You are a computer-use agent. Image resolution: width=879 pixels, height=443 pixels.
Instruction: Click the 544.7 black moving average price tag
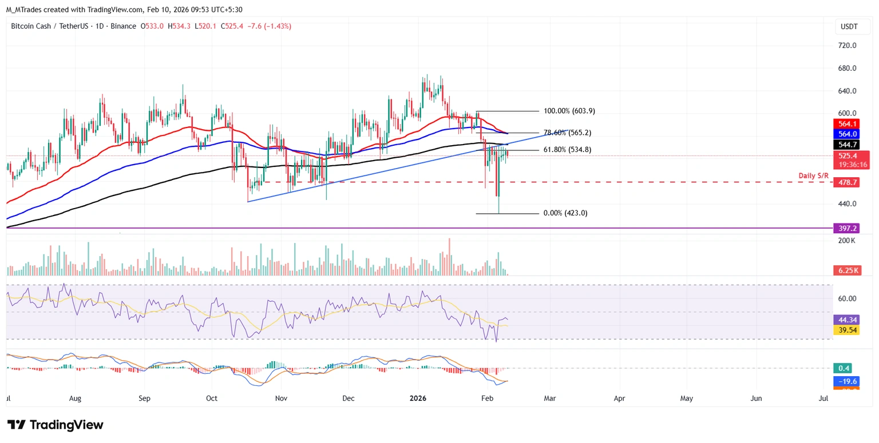[847, 145]
